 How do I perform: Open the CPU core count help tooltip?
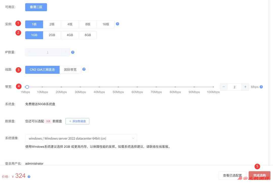pyautogui.click(x=117, y=23)
